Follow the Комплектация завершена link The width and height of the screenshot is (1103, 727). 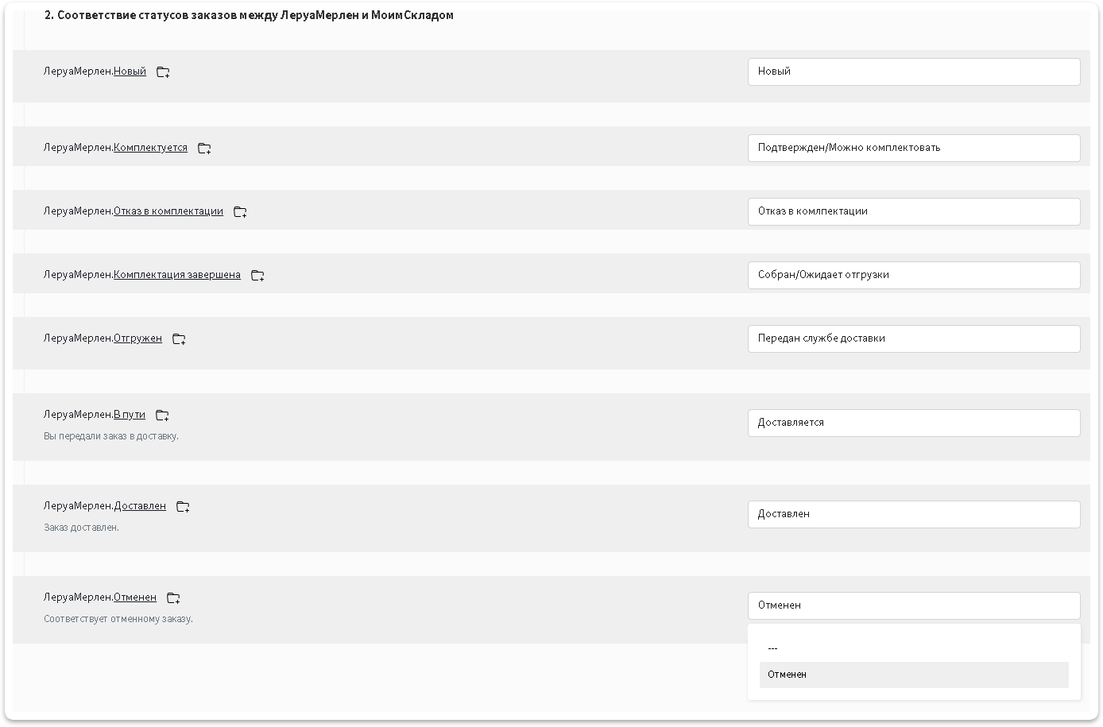coord(176,275)
